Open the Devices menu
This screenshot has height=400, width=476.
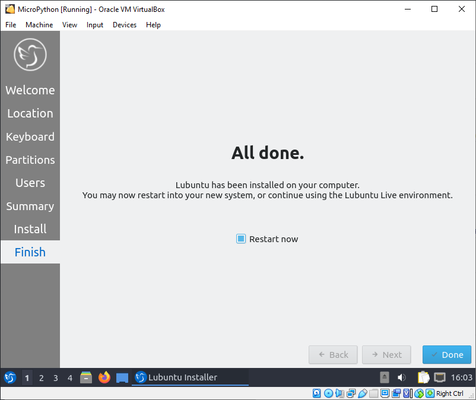click(x=125, y=25)
